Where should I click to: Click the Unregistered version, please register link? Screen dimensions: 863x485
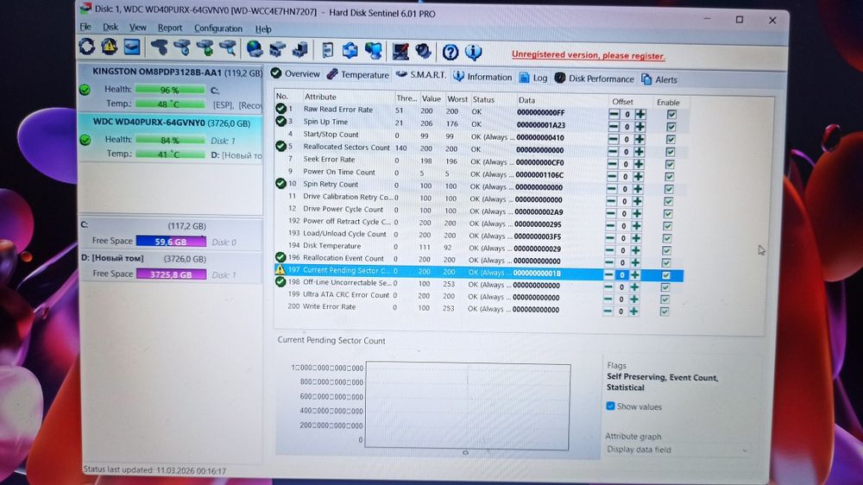588,55
